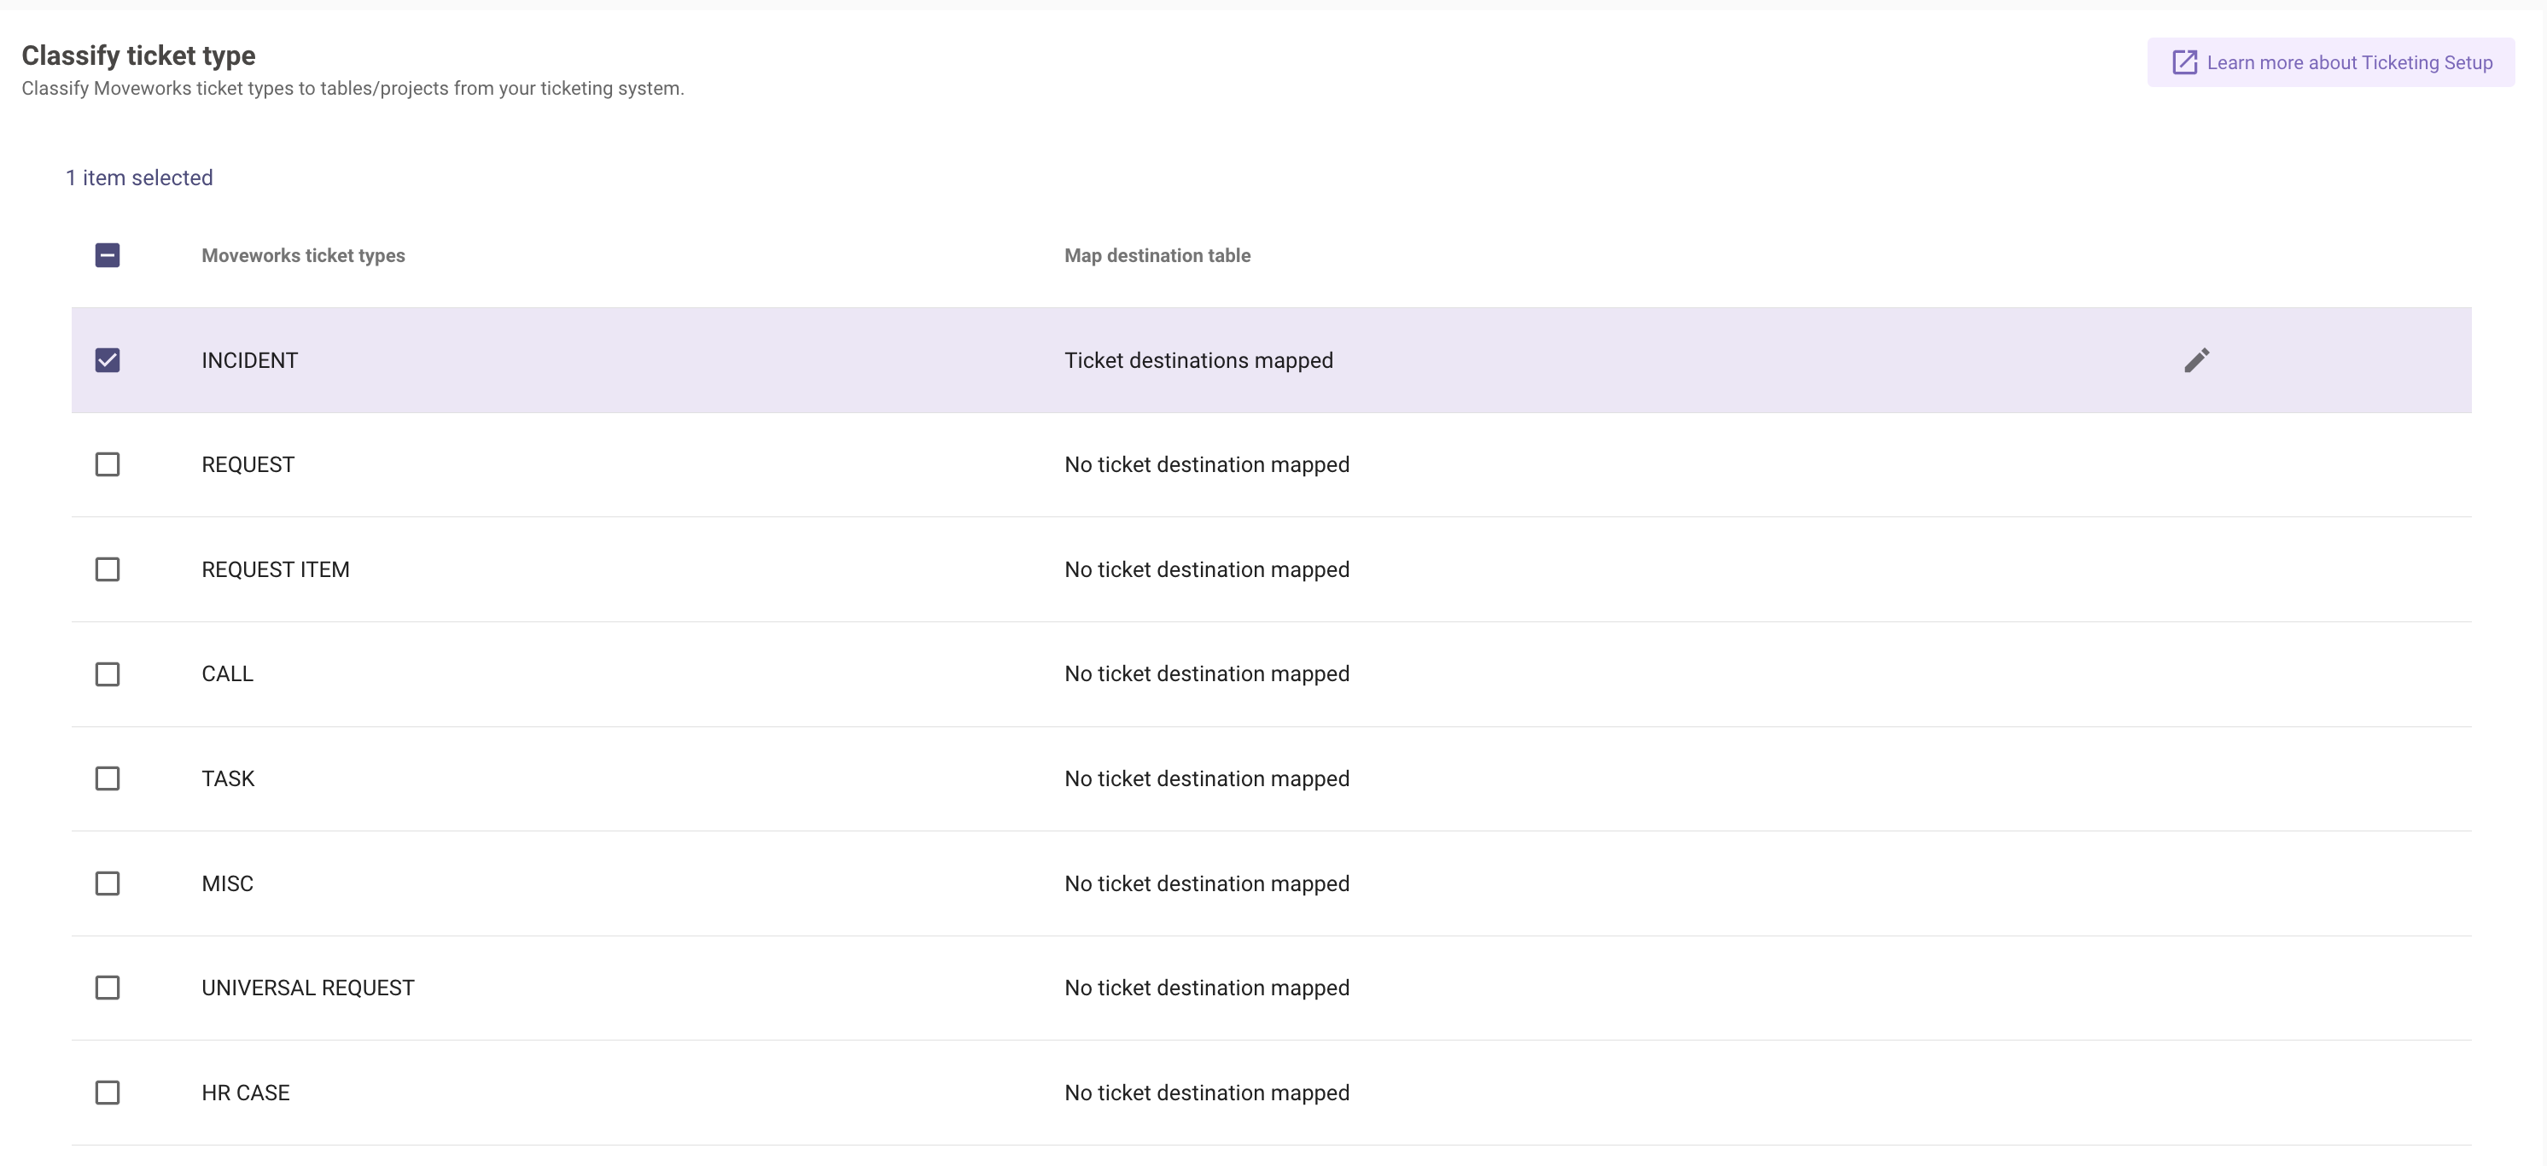This screenshot has height=1166, width=2547.
Task: Click the '1 item selected' text
Action: tap(139, 178)
